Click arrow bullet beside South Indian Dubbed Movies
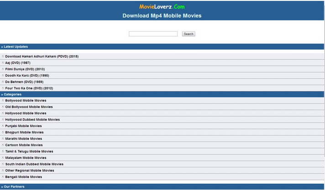The image size is (325, 190). (x=3, y=164)
